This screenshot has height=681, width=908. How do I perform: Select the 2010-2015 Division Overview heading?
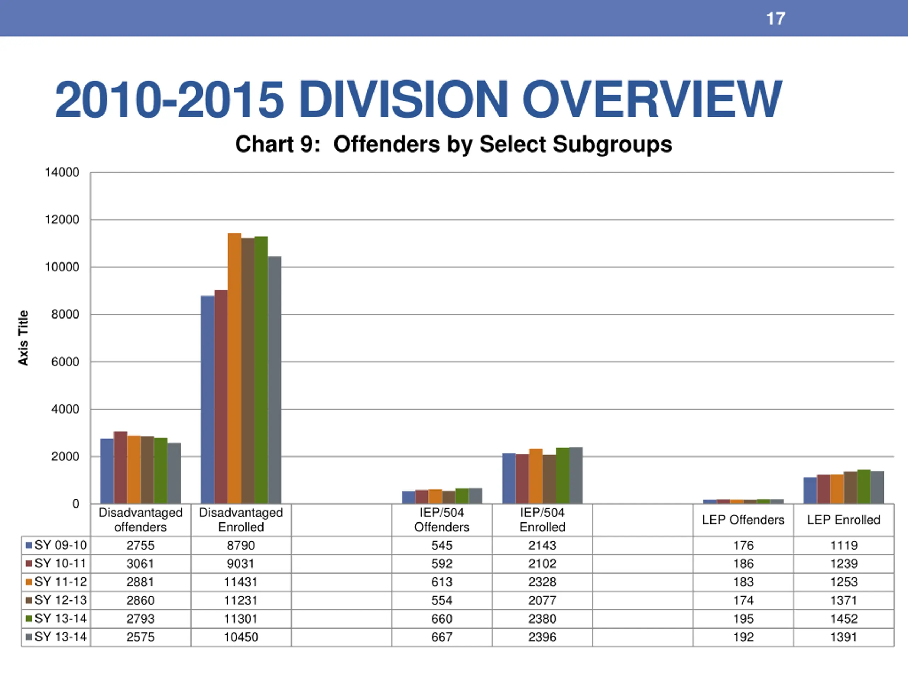pyautogui.click(x=419, y=99)
